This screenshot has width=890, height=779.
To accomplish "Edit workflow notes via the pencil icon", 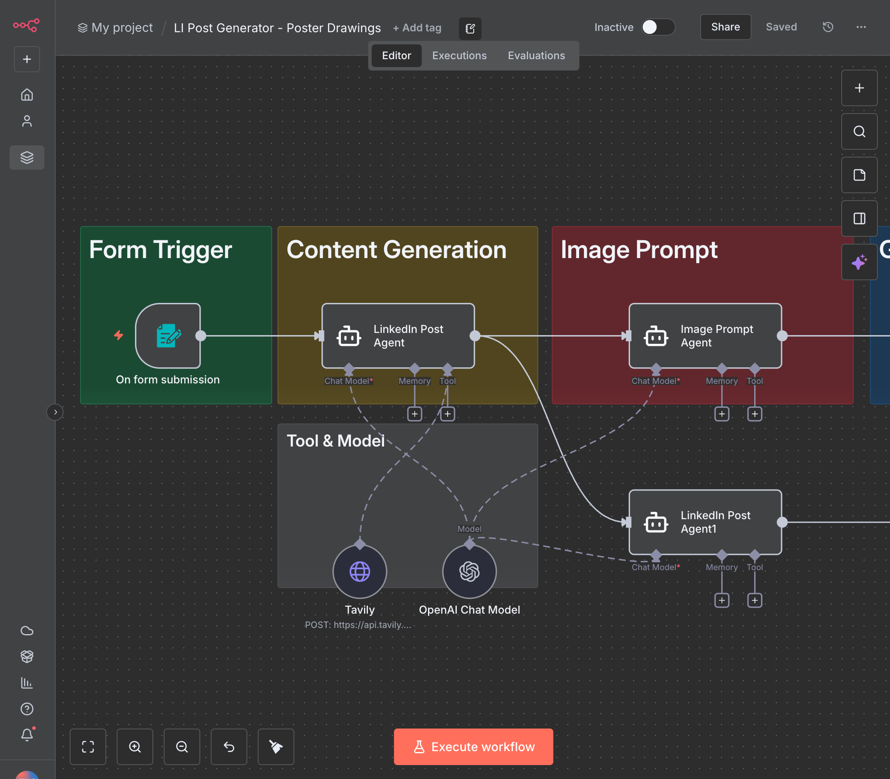I will coord(470,28).
